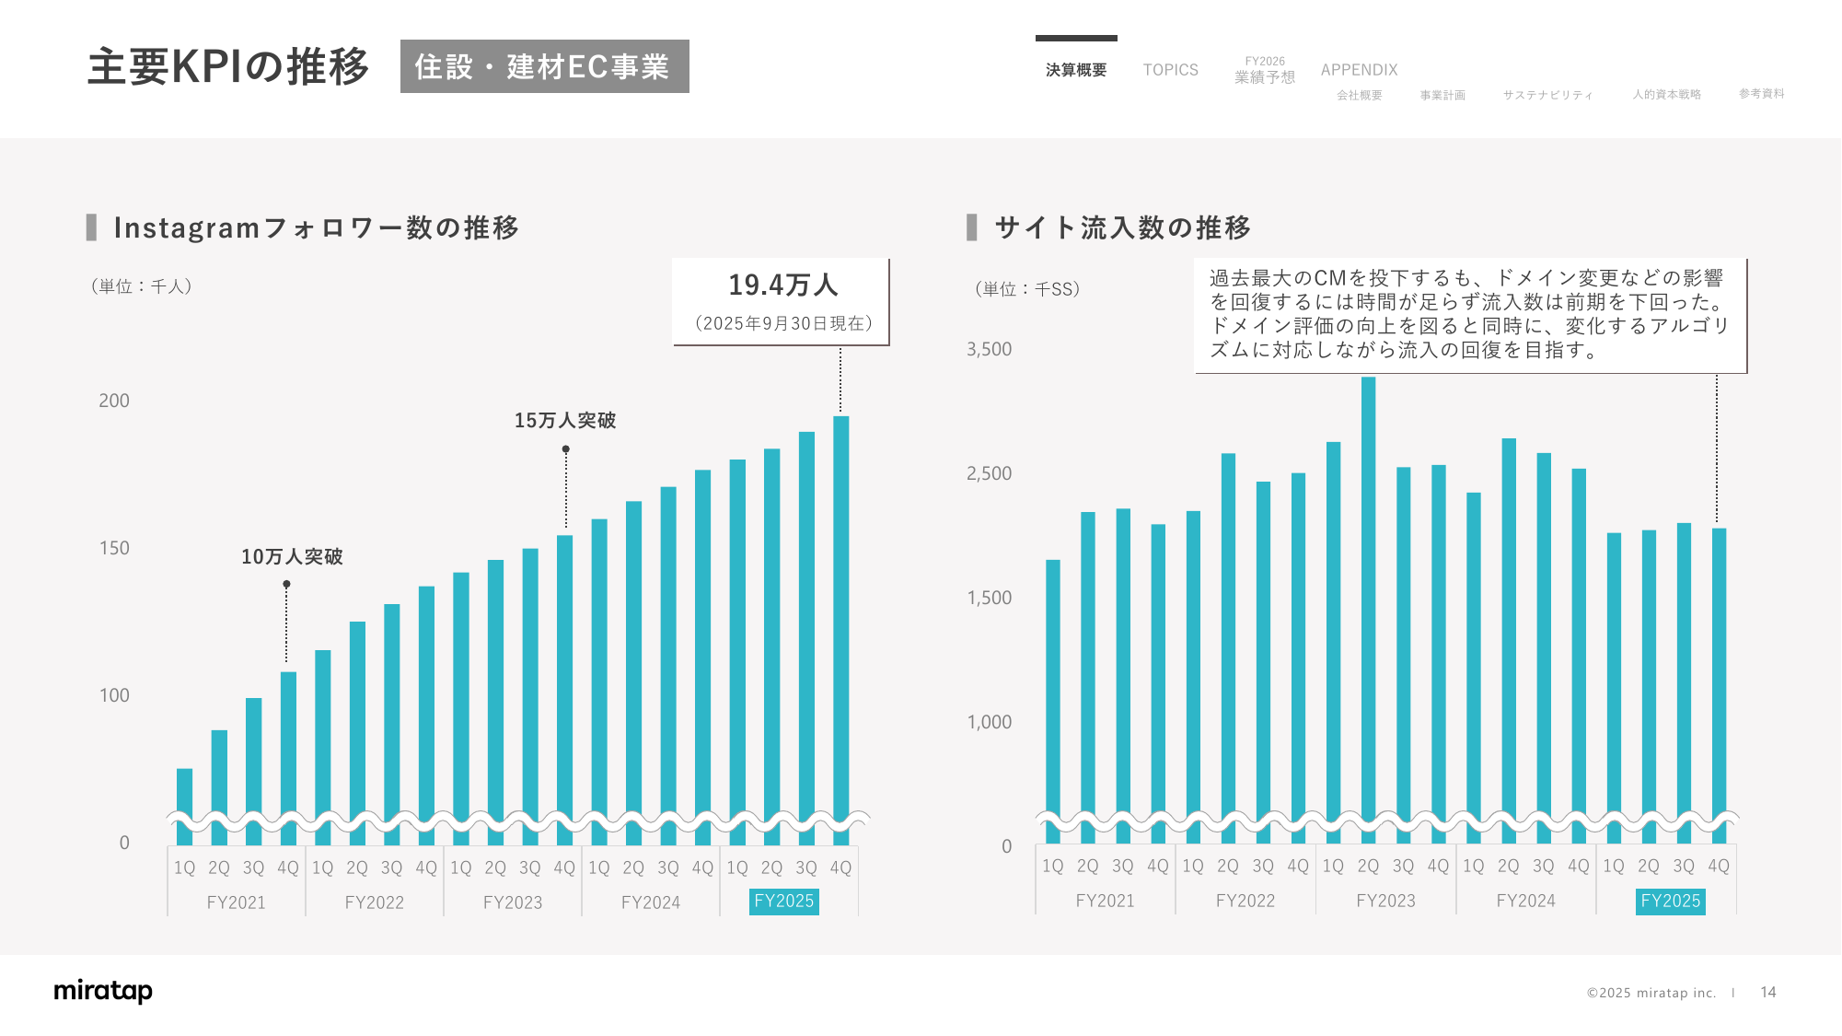Open the 決算概要 navigation tab
The image size is (1842, 1036).
tap(1075, 70)
